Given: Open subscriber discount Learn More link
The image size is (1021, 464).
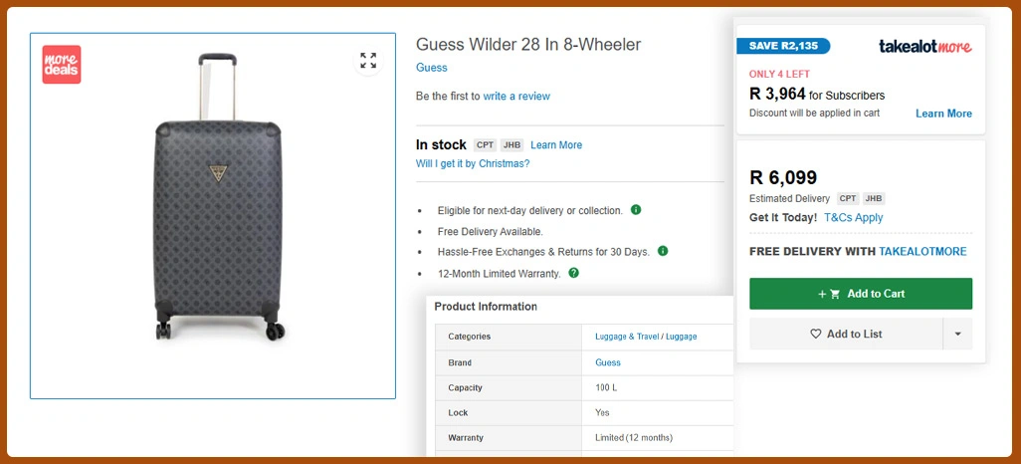Looking at the screenshot, I should tap(943, 114).
